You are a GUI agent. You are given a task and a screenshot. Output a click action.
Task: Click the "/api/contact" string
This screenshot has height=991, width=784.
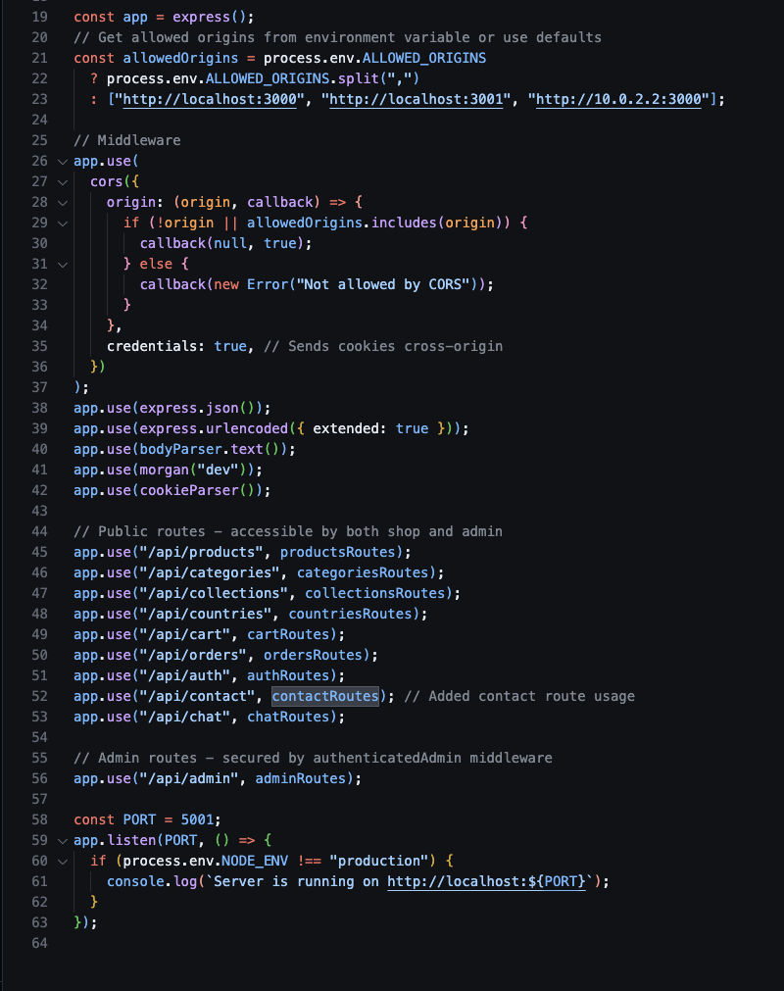(x=197, y=696)
